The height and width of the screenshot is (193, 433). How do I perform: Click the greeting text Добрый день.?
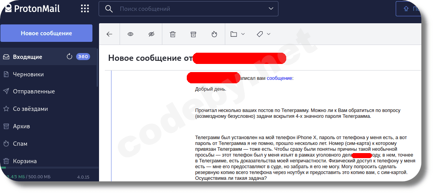pyautogui.click(x=211, y=89)
